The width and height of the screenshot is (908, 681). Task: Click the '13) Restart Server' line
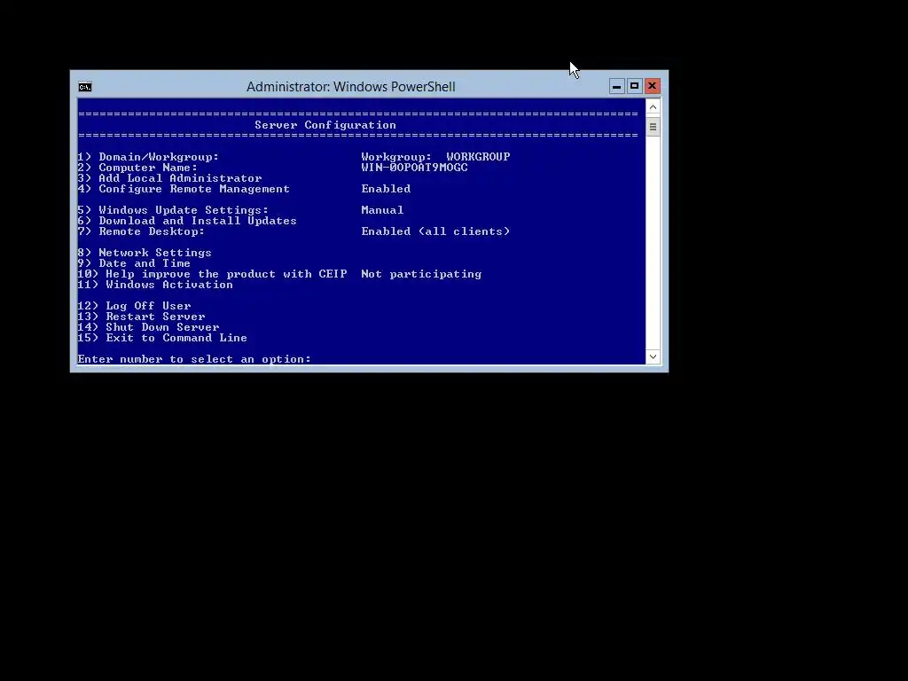point(141,317)
